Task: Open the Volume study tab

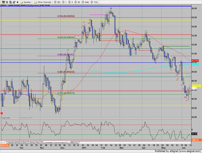Action: tap(10, 143)
